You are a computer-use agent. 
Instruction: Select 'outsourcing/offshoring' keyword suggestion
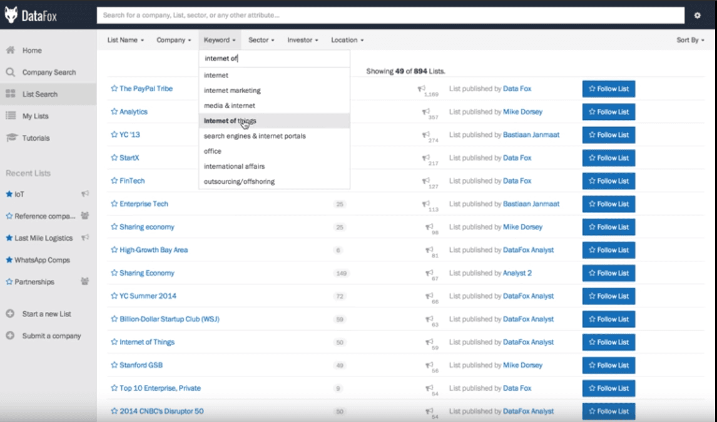click(x=275, y=181)
